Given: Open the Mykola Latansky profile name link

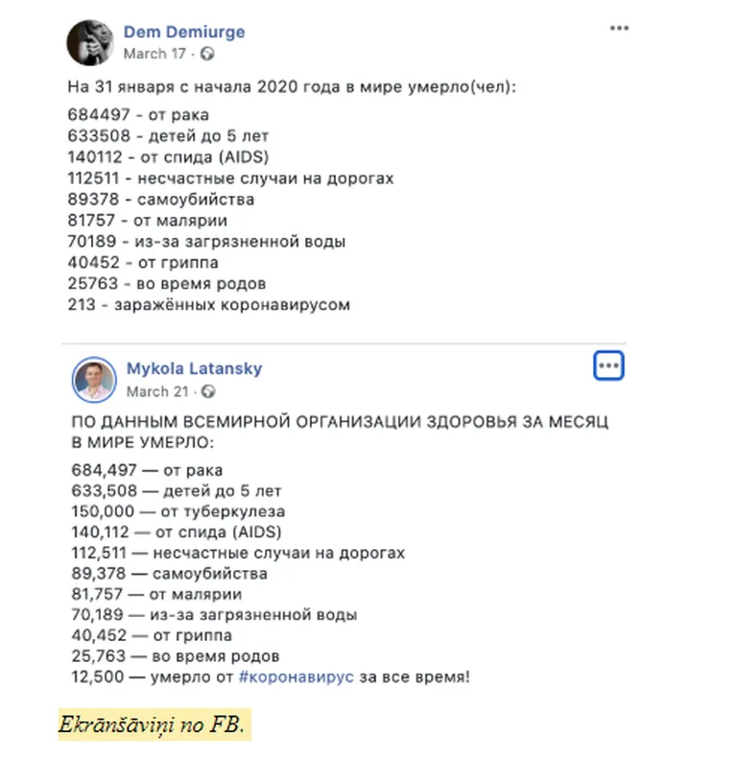Looking at the screenshot, I should click(194, 368).
